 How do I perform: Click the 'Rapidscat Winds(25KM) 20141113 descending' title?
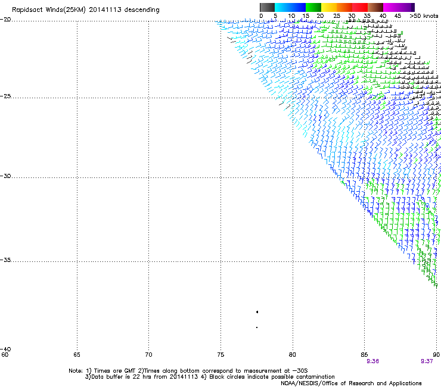pos(85,10)
